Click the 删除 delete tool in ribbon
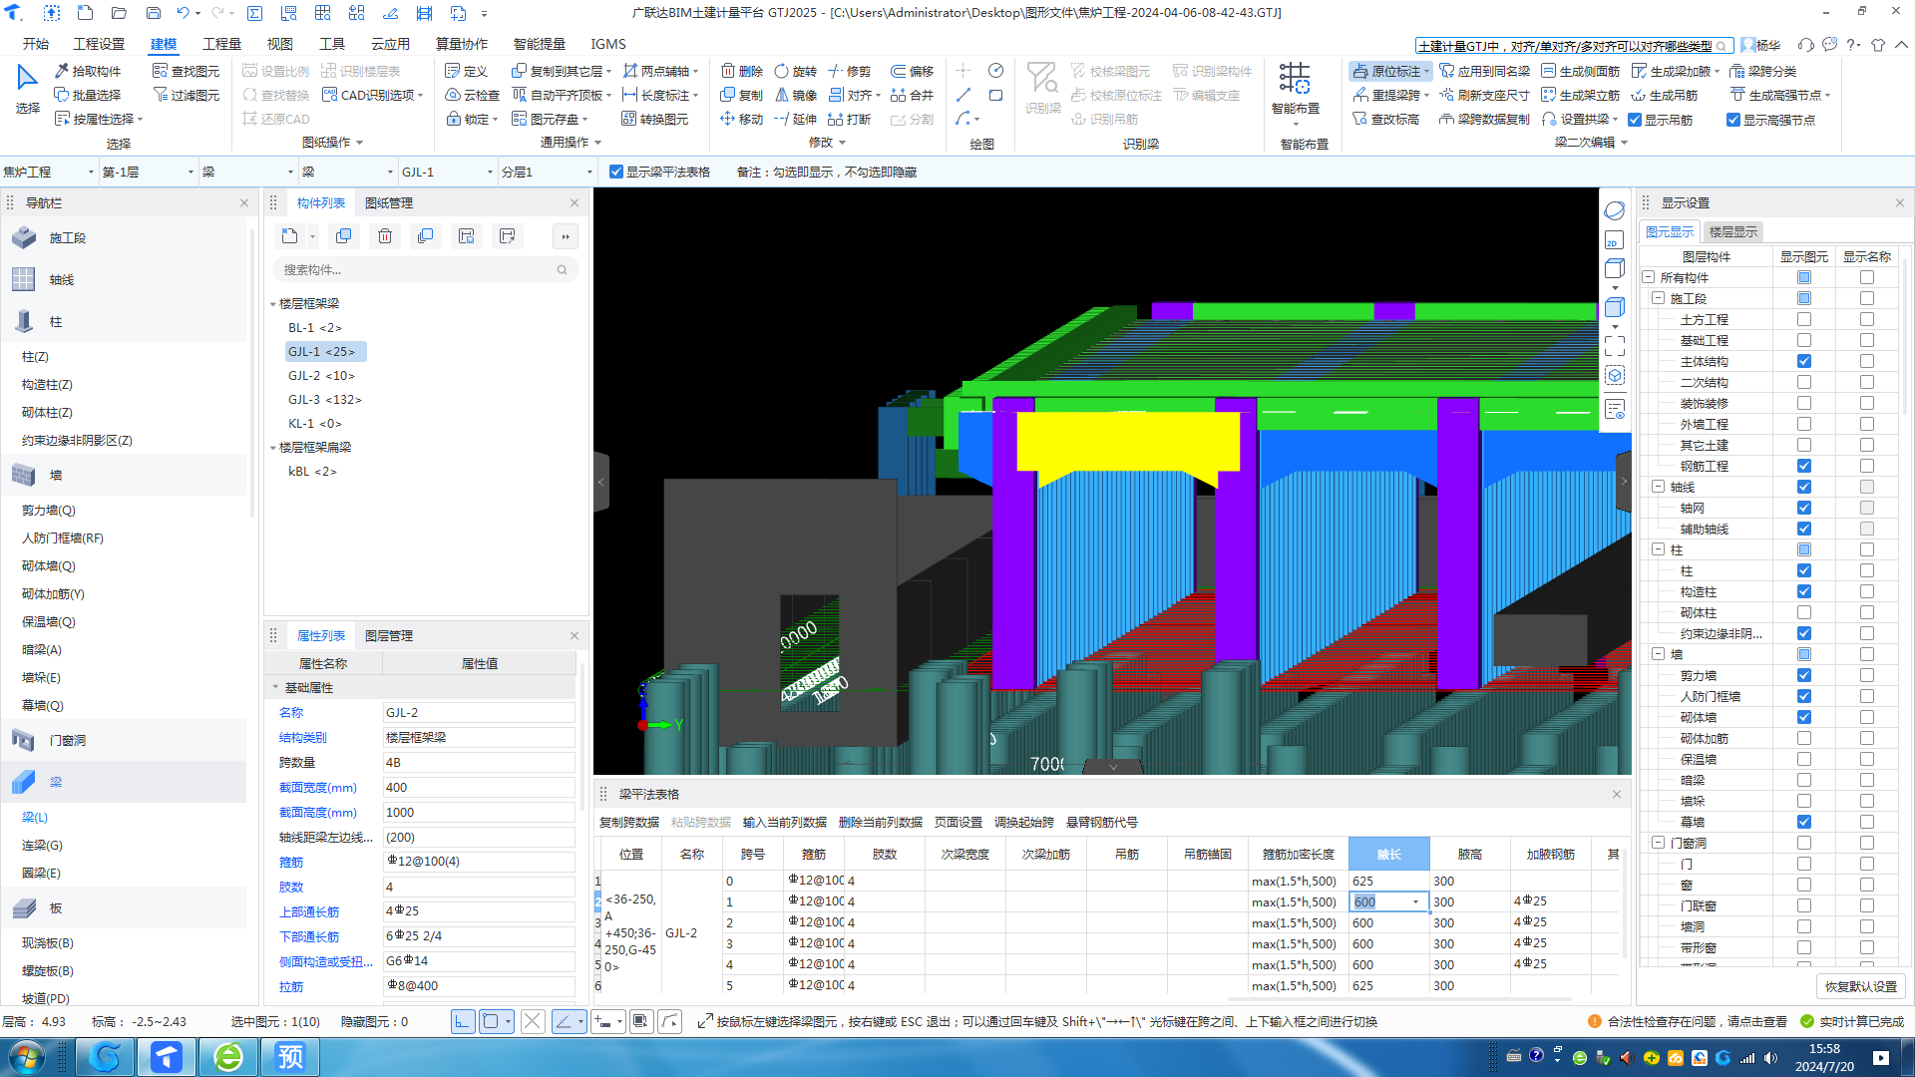1915x1077 pixels. pyautogui.click(x=742, y=71)
